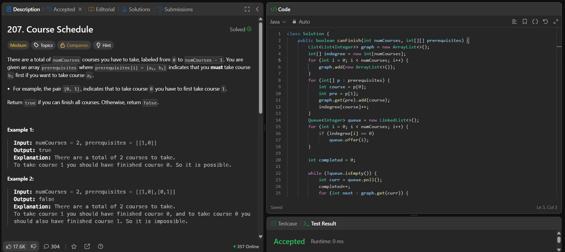Switch to the Testcase tab
The width and height of the screenshot is (565, 252).
(x=284, y=224)
